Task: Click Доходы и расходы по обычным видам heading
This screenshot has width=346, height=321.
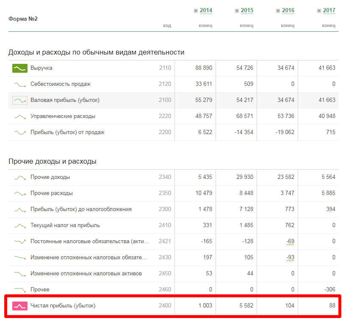Action: click(96, 52)
